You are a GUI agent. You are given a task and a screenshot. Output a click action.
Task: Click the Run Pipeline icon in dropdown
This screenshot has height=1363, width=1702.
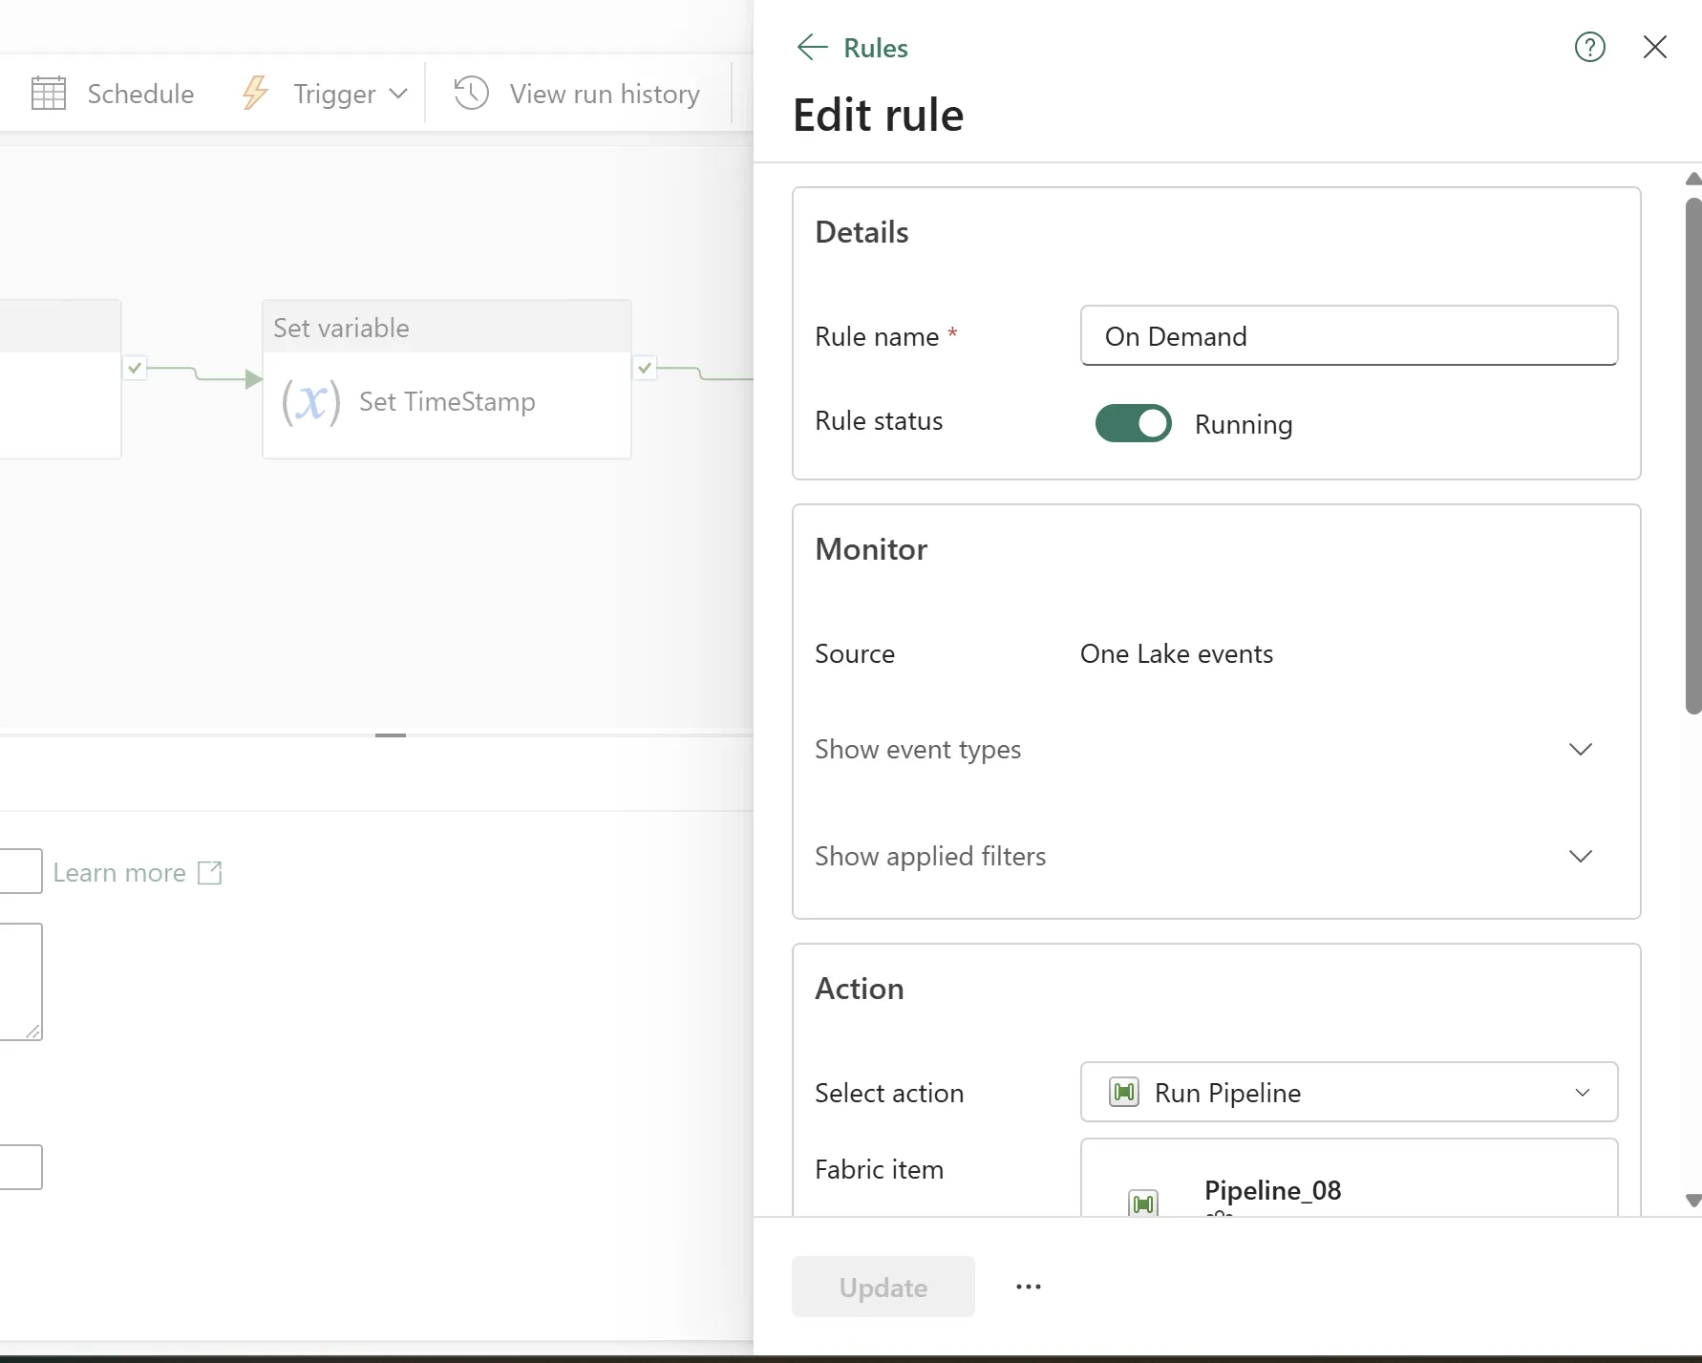point(1124,1092)
